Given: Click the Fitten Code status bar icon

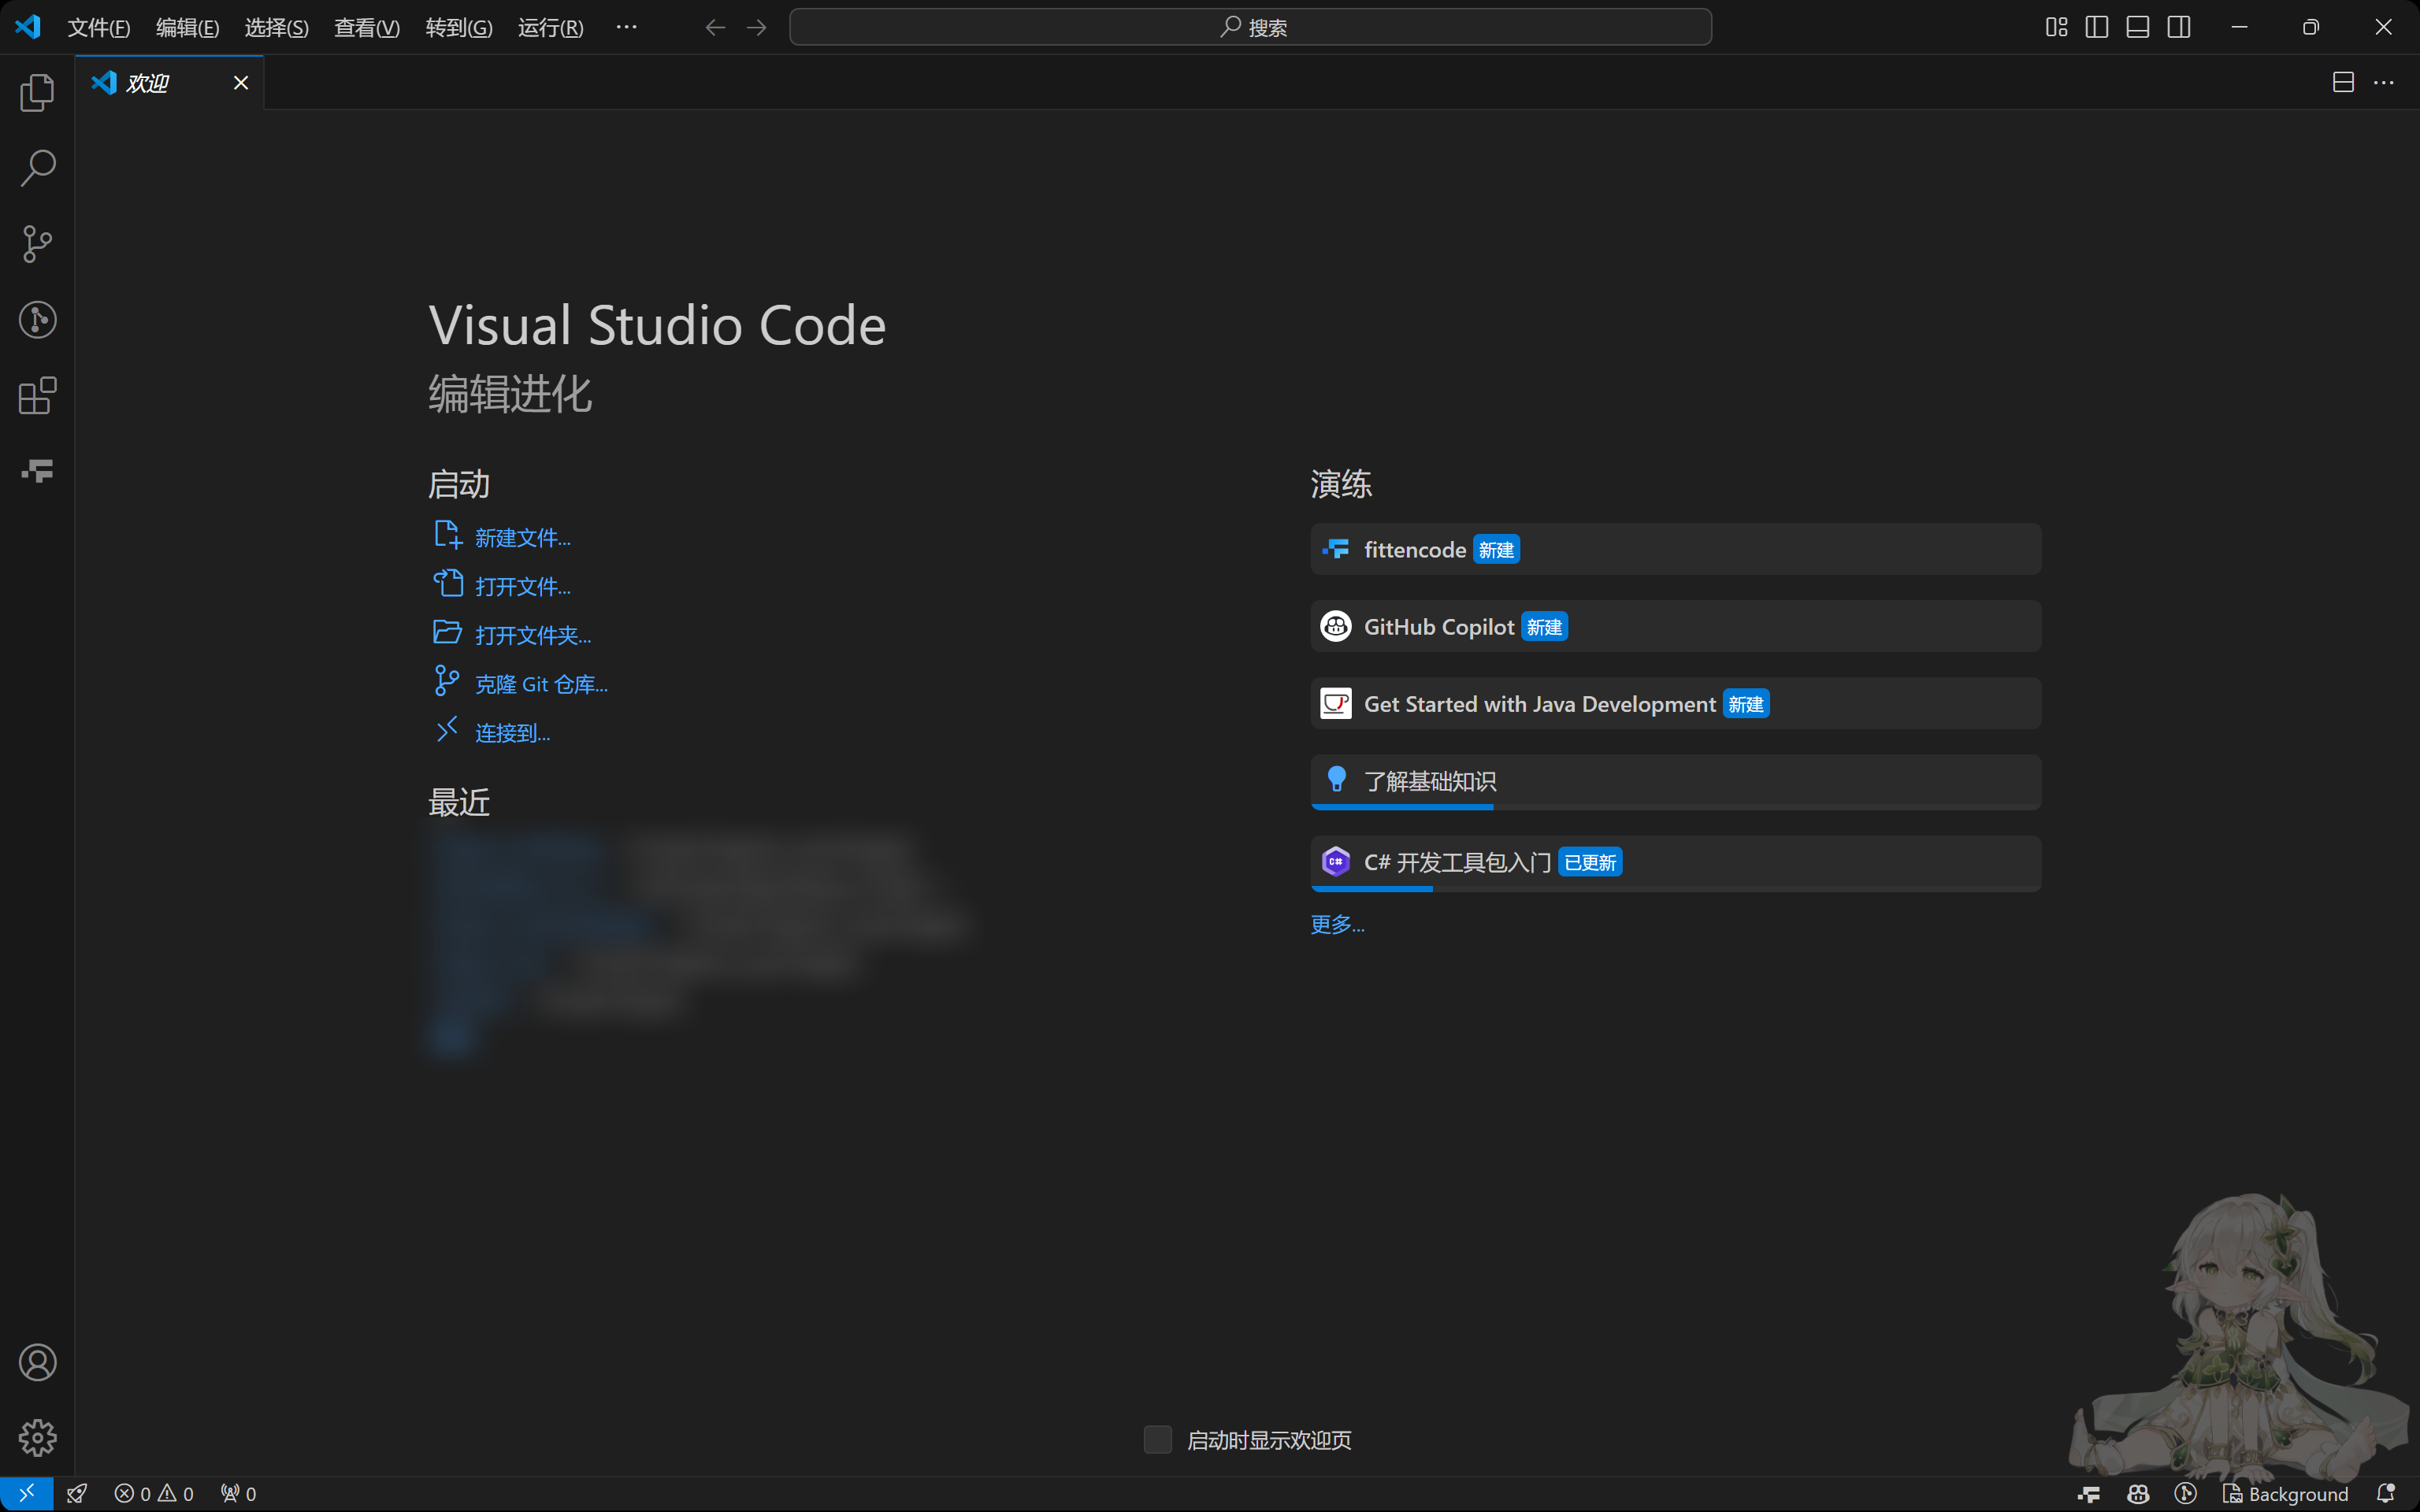Looking at the screenshot, I should tap(2089, 1493).
